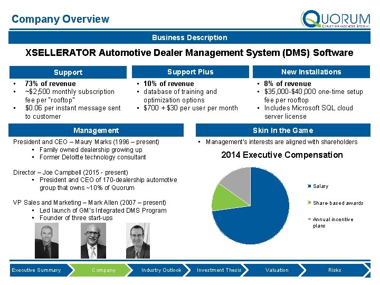Viewport: 380px width, 285px height.
Task: Click the Annual incentive plans gray swatch
Action: pyautogui.click(x=309, y=219)
